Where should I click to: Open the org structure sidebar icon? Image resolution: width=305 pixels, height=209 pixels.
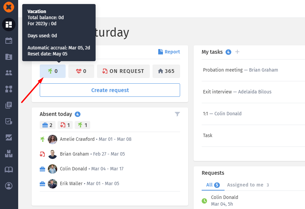point(9,89)
